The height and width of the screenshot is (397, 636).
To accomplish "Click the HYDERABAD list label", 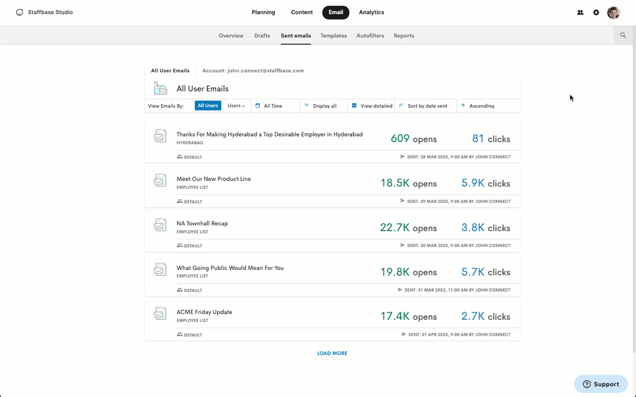I will click(x=190, y=143).
